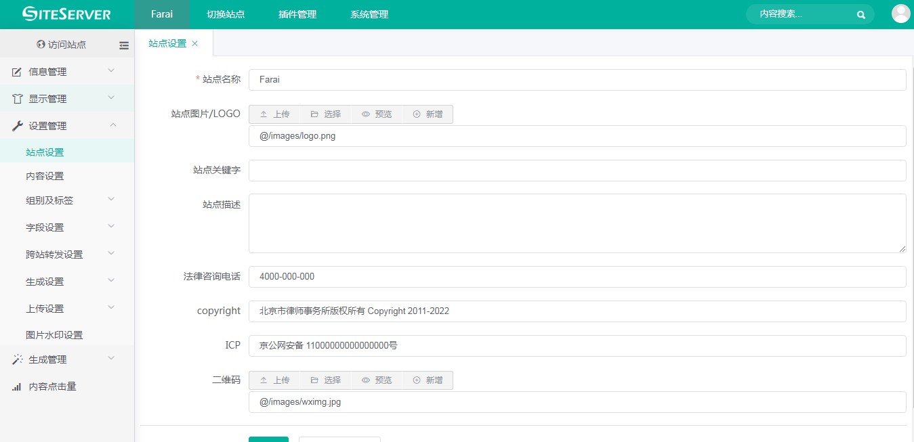Click 选择 folder button for LOGO

(325, 114)
